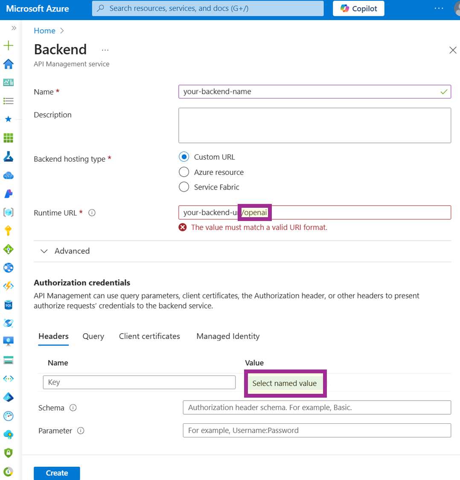Image resolution: width=460 pixels, height=480 pixels.
Task: Click the Favorites star icon
Action: tap(9, 119)
